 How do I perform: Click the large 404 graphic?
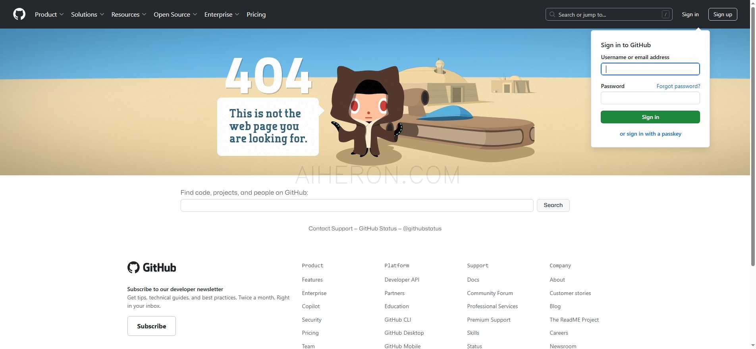click(x=268, y=75)
